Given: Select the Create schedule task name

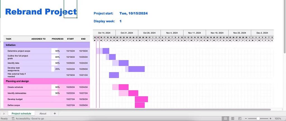Looking at the screenshot, I should (x=15, y=87).
